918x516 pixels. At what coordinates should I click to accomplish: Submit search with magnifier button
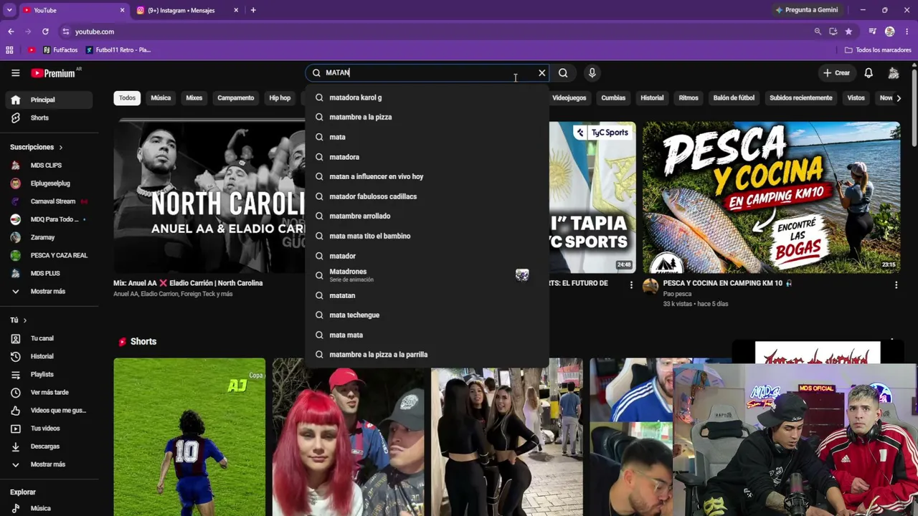click(563, 72)
